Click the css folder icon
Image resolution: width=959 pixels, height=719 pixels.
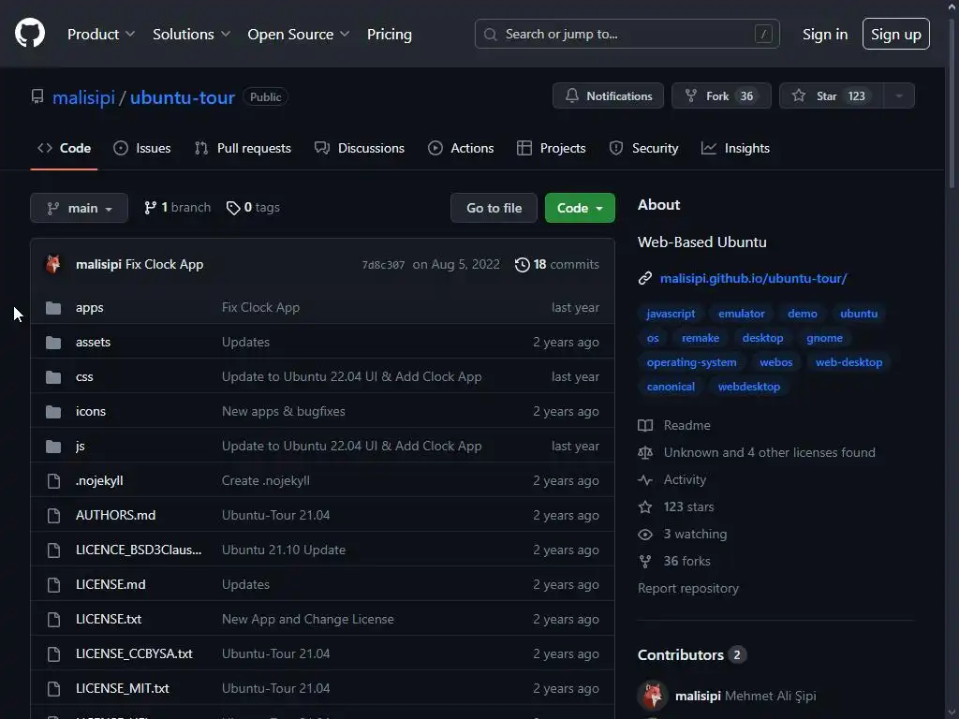click(53, 377)
